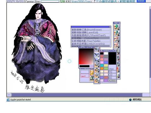The height and width of the screenshot is (113, 151).
Task: Click the horizontal canvas scrollbar
Action: (77, 95)
